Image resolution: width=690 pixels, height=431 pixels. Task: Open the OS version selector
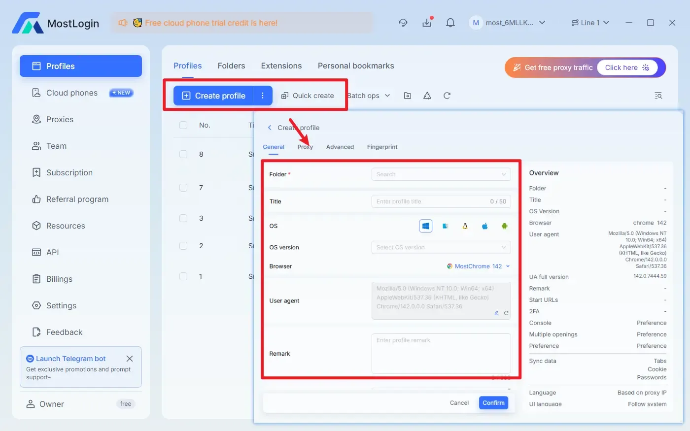click(441, 247)
